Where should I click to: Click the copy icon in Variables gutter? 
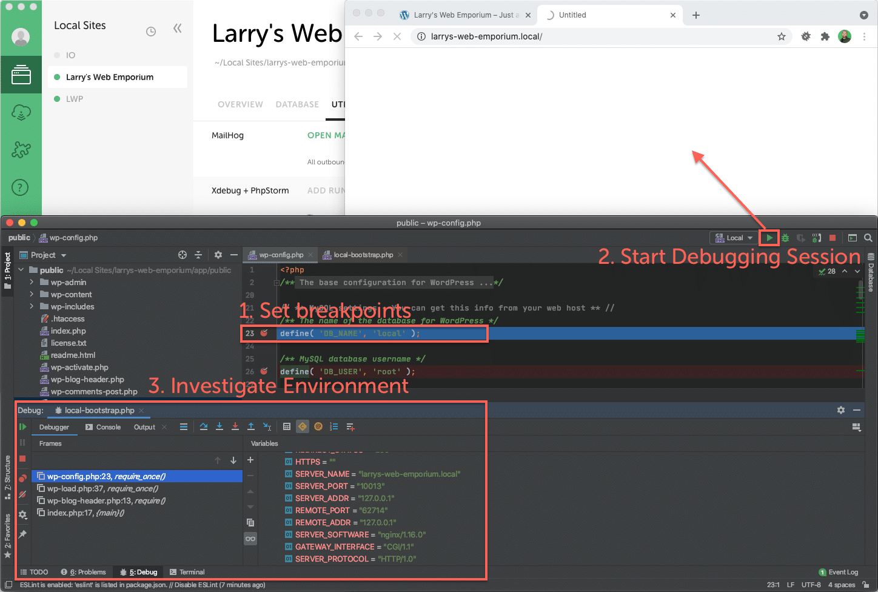point(250,522)
